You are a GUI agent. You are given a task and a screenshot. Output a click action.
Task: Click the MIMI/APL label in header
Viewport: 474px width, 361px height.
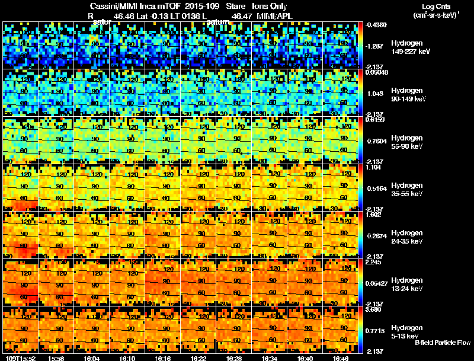[x=274, y=16]
